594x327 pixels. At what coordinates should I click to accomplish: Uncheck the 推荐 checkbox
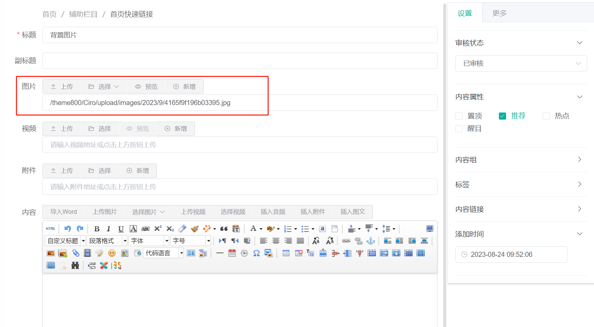(503, 116)
